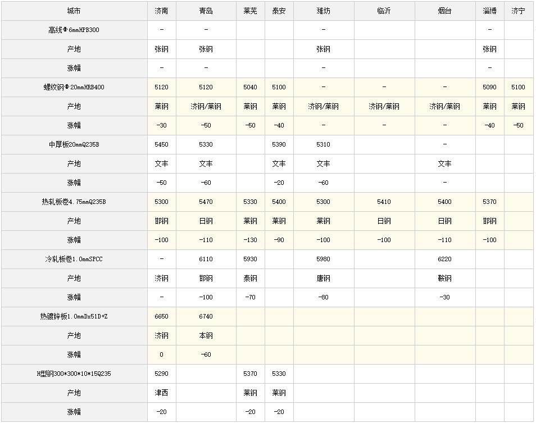Click the 5040 price cell under 莱芜
Viewport: 536px width, 423px height.
click(250, 88)
